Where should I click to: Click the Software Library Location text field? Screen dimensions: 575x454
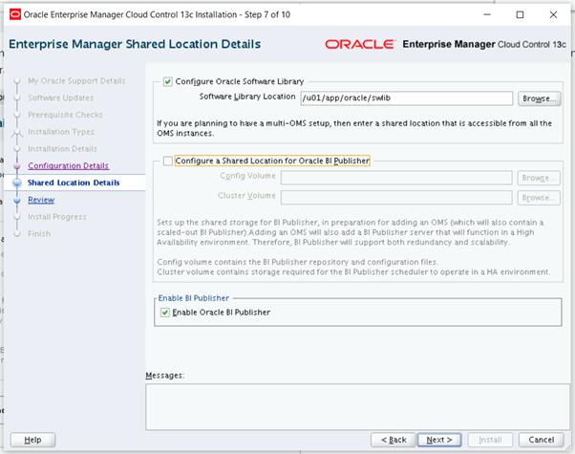[406, 98]
